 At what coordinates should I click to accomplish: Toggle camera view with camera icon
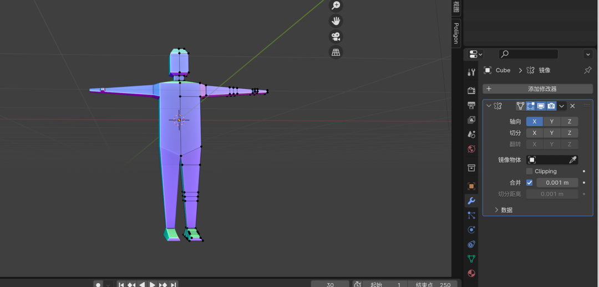click(x=336, y=36)
